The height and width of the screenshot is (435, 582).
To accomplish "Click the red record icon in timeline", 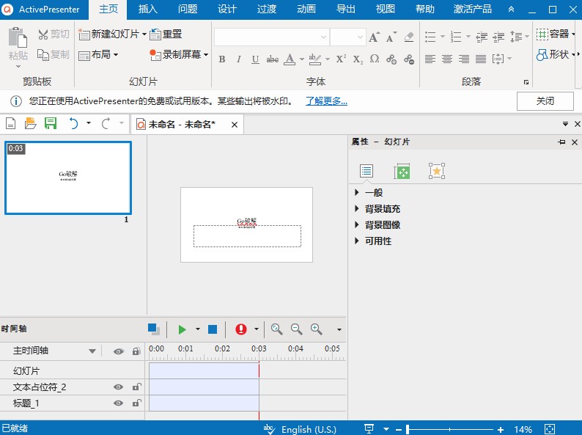I will click(241, 330).
